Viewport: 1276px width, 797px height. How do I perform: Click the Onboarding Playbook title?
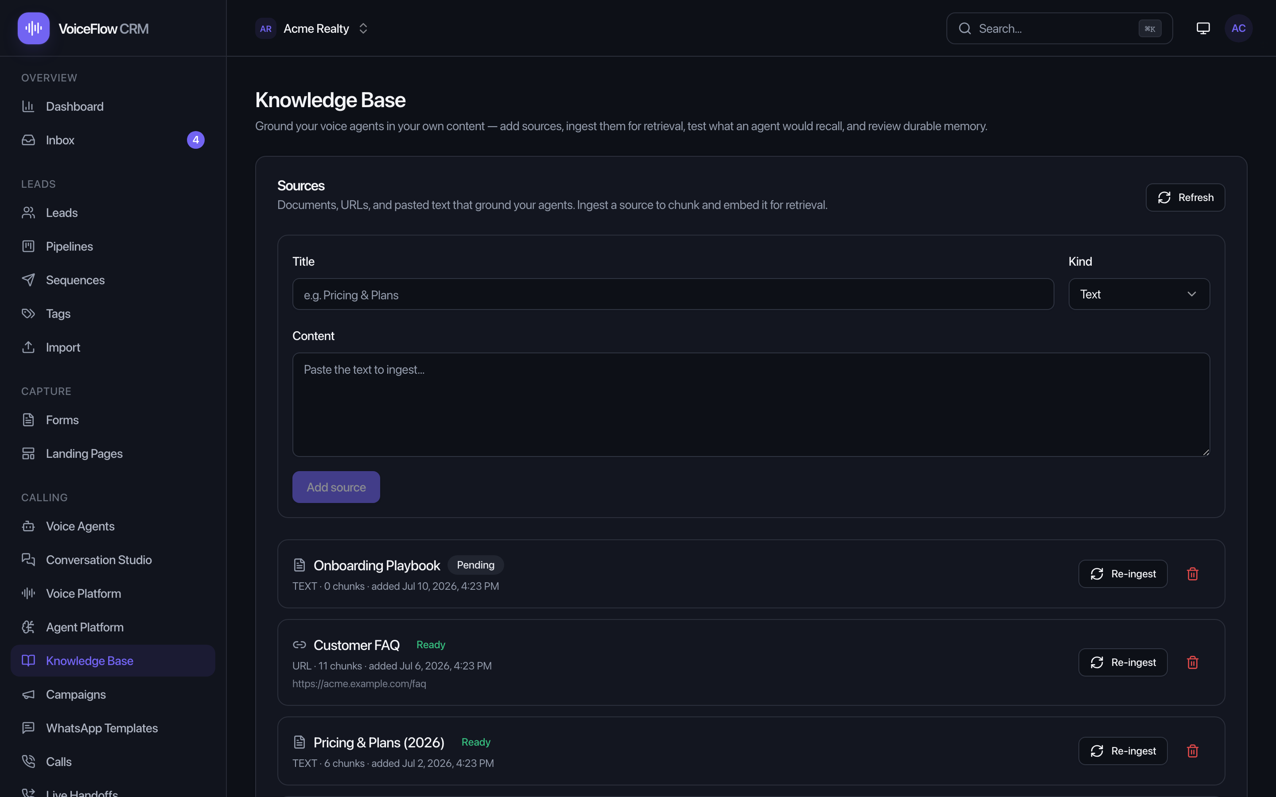pyautogui.click(x=377, y=565)
